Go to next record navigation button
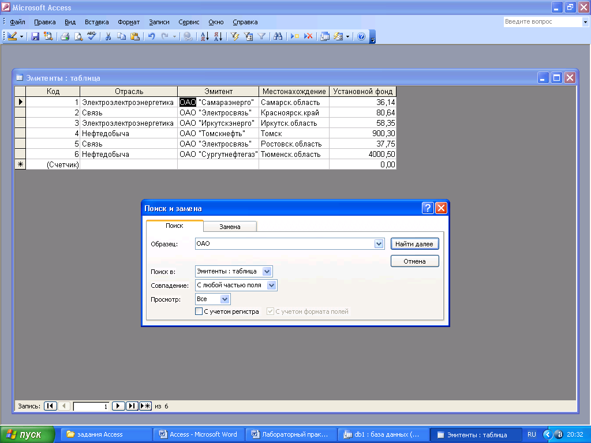The height and width of the screenshot is (443, 591). click(118, 406)
